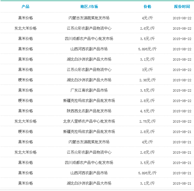The image size is (194, 191).
Task: Click the 2.75元/斤 price cell
Action: pyautogui.click(x=147, y=121)
